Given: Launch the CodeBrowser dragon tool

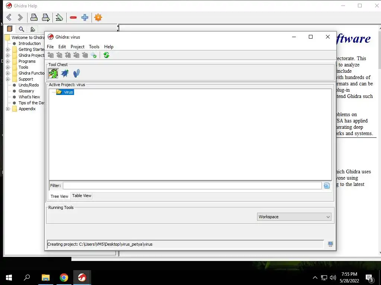Looking at the screenshot, I should click(53, 73).
